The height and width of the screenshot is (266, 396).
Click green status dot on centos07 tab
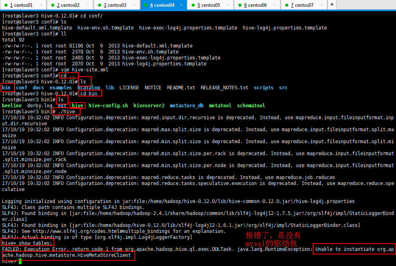[x=286, y=5]
